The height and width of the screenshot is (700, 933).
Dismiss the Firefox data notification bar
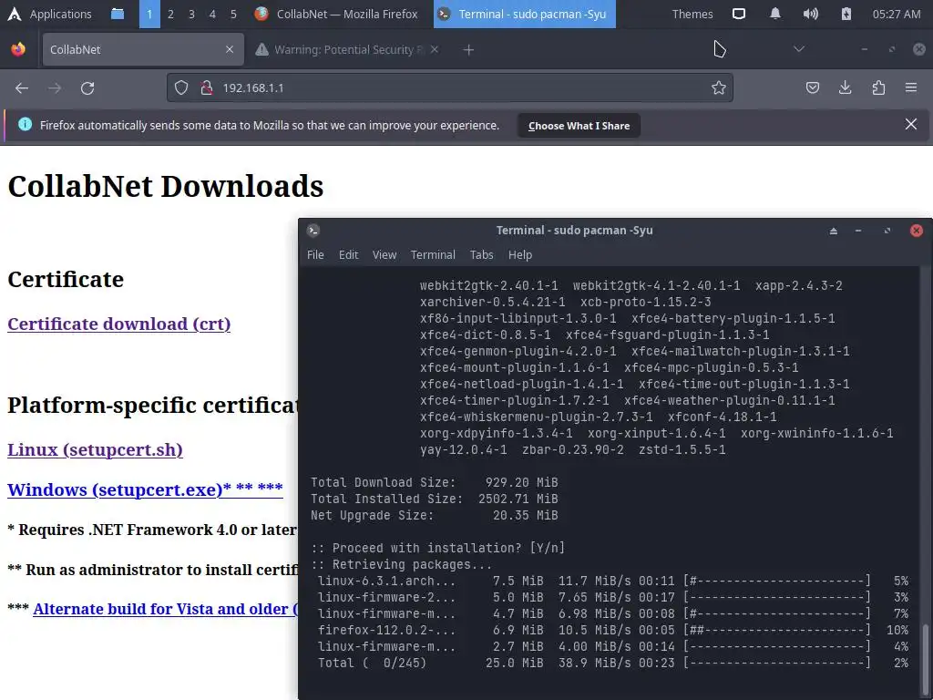(911, 124)
